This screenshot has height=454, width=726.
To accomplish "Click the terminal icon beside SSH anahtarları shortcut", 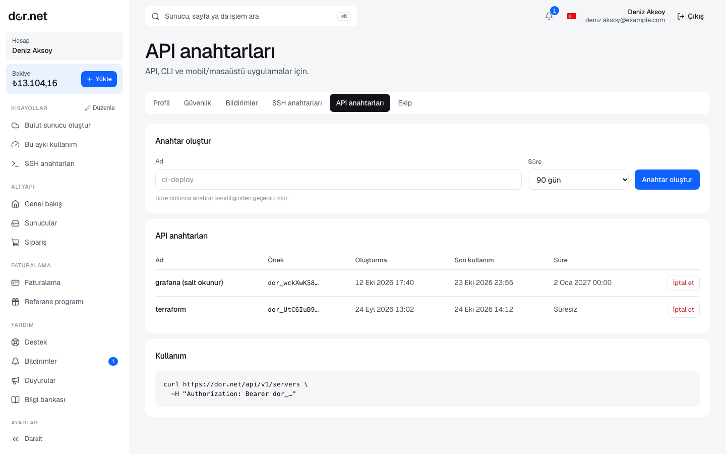I will point(16,163).
